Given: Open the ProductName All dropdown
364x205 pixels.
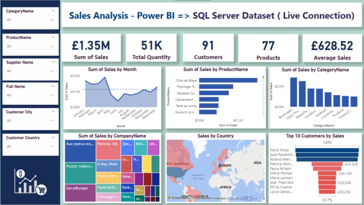Looking at the screenshot, I should (x=31, y=46).
